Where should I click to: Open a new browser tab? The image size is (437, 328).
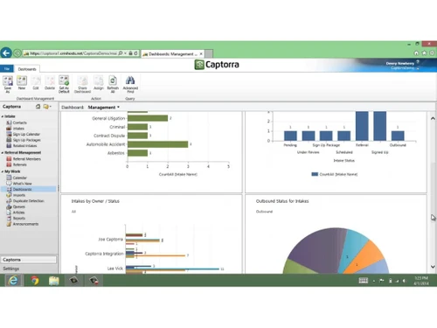(x=209, y=53)
